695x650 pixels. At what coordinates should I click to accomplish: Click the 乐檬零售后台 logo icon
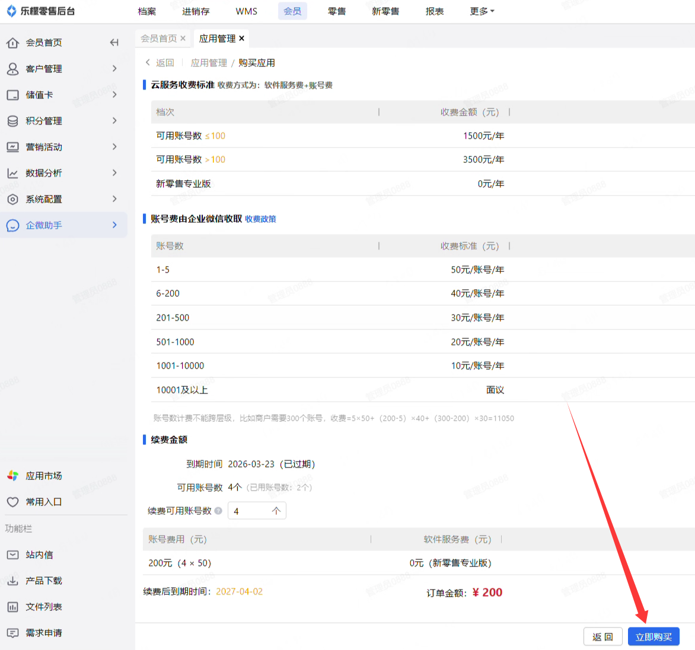point(11,11)
